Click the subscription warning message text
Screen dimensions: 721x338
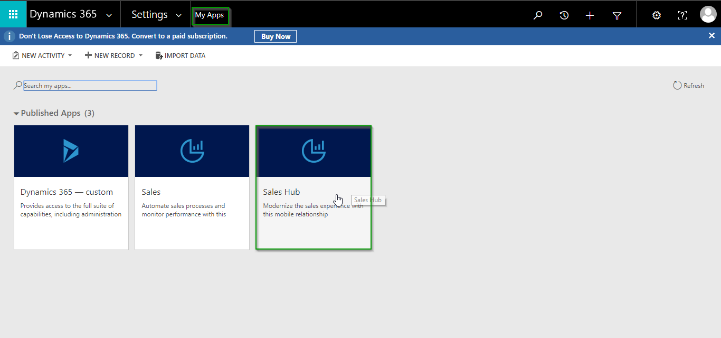123,36
